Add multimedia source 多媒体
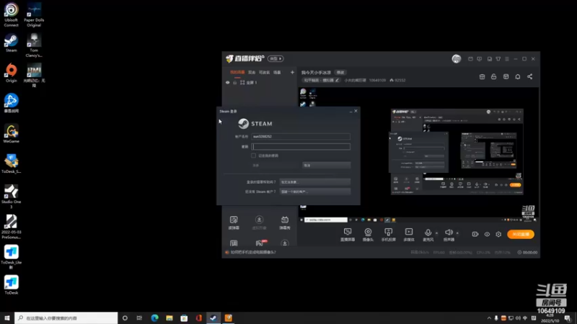 point(409,235)
